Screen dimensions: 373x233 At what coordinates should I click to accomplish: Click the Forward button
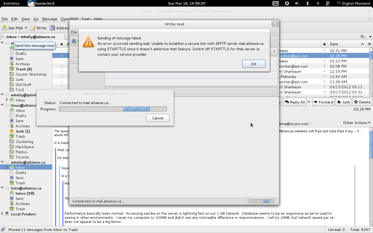324,102
